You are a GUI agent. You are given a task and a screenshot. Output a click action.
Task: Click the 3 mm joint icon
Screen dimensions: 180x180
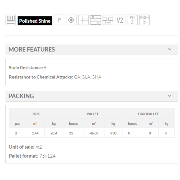pos(107,21)
